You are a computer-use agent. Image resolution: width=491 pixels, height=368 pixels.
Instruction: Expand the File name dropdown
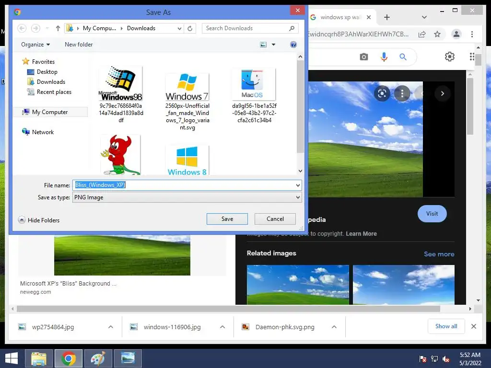click(298, 185)
